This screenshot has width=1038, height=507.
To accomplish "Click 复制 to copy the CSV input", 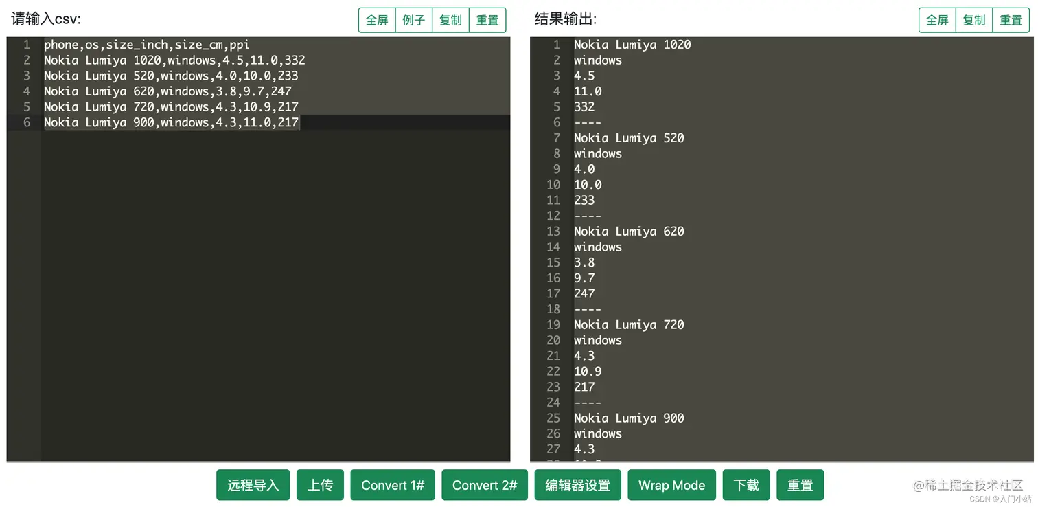I will [450, 20].
